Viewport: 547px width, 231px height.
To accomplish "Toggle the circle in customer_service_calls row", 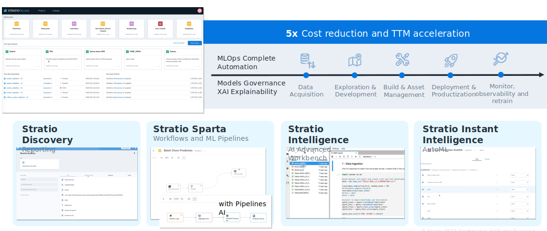I will tap(497, 182).
